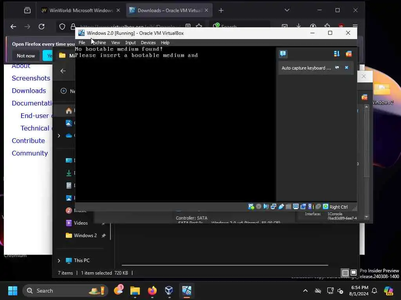Click optical disk status icon

click(258, 207)
